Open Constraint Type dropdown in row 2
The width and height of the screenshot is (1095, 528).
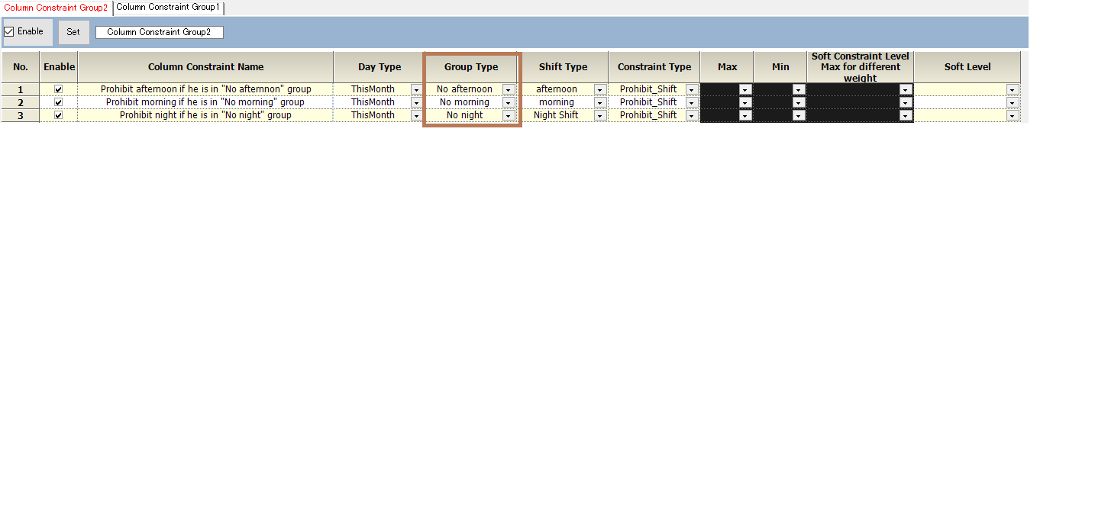click(x=691, y=102)
